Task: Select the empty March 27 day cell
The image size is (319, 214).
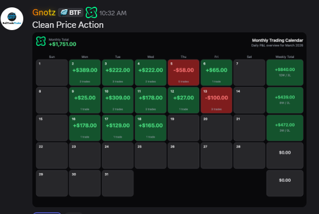Action: point(216,156)
